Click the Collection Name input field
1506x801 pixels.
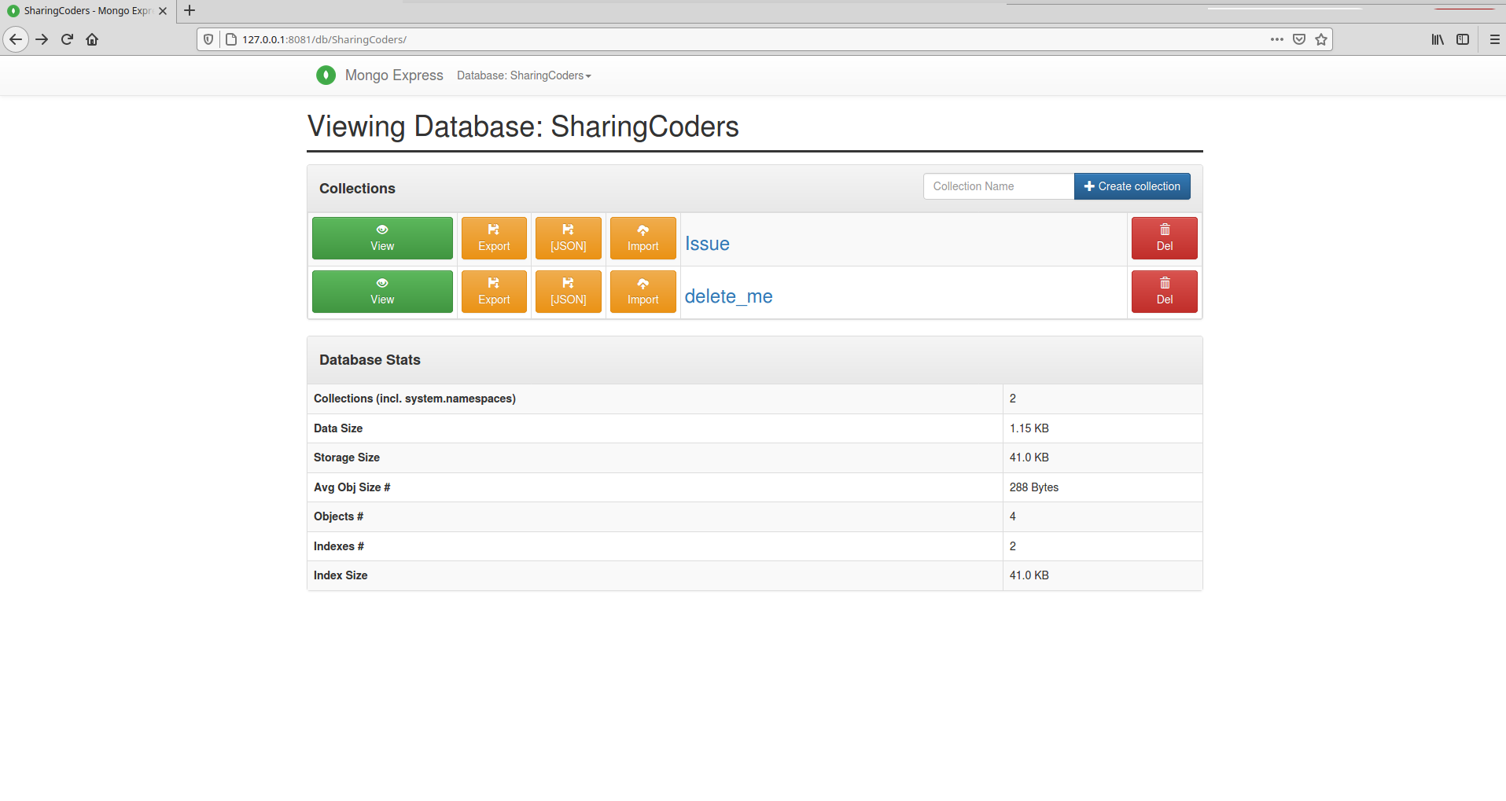pos(999,186)
